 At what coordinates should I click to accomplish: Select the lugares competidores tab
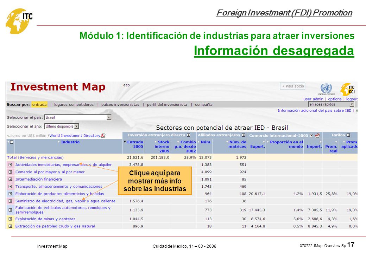74,105
